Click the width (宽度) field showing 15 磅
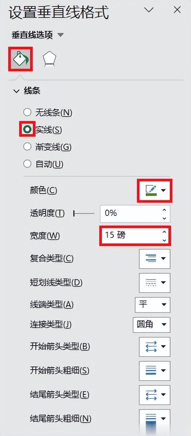 point(135,236)
